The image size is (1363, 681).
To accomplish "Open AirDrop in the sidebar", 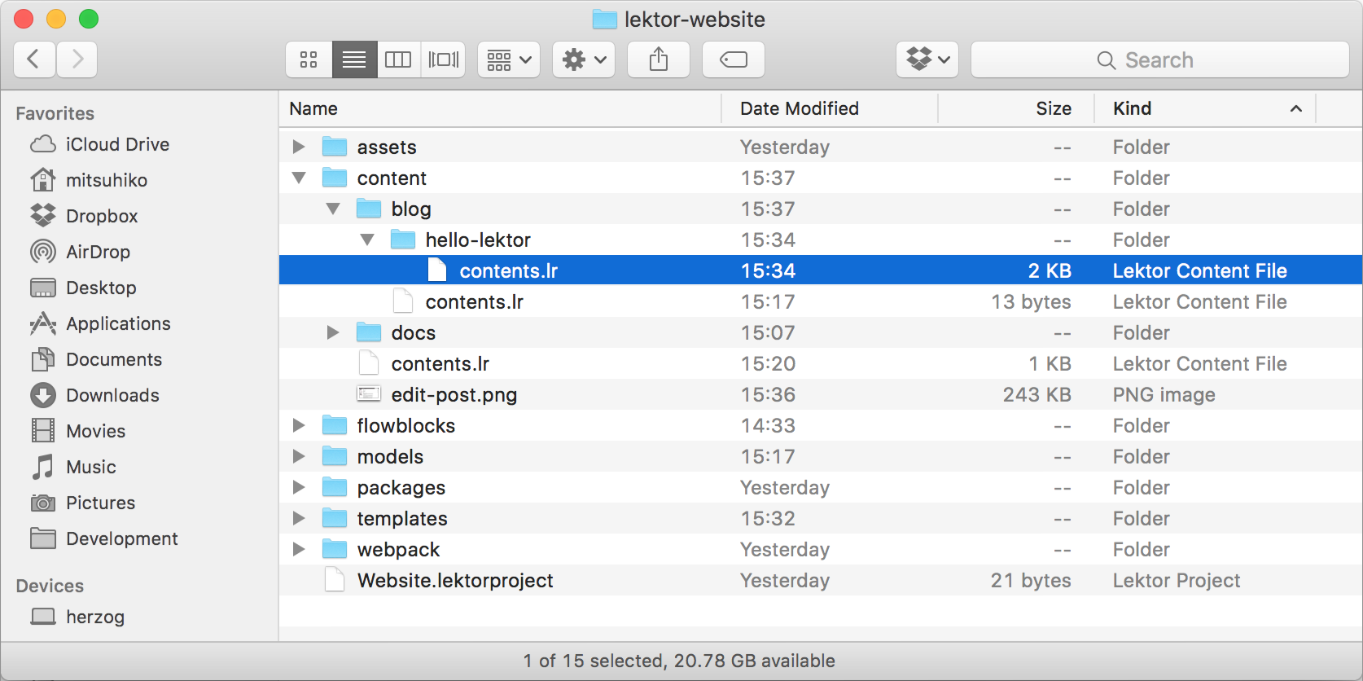I will coord(98,252).
